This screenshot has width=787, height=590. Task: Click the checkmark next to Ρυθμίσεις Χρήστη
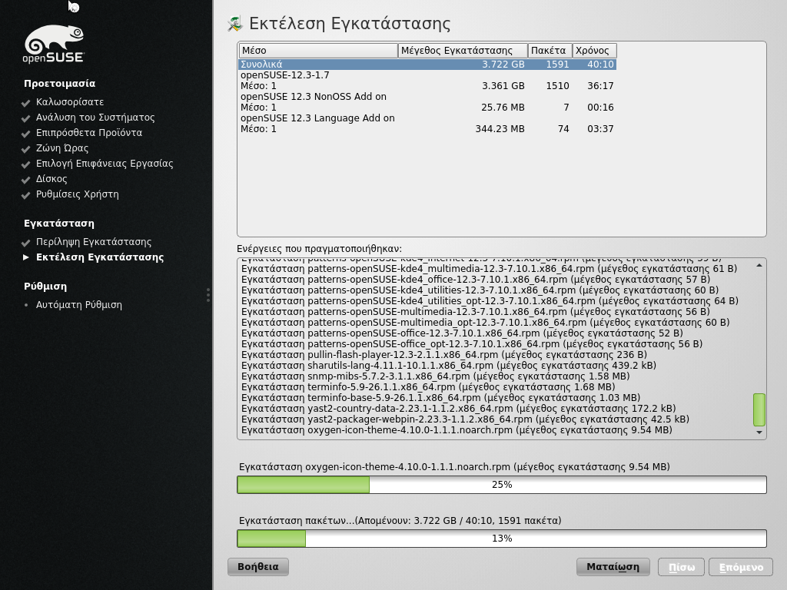pyautogui.click(x=26, y=195)
